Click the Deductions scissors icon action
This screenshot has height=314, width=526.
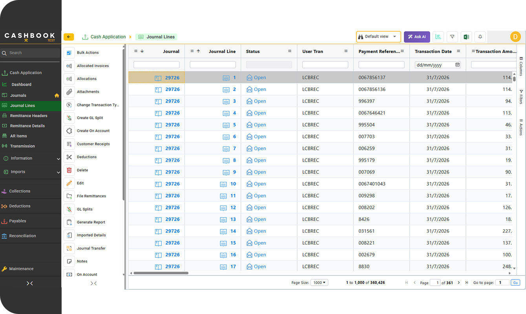pos(69,157)
